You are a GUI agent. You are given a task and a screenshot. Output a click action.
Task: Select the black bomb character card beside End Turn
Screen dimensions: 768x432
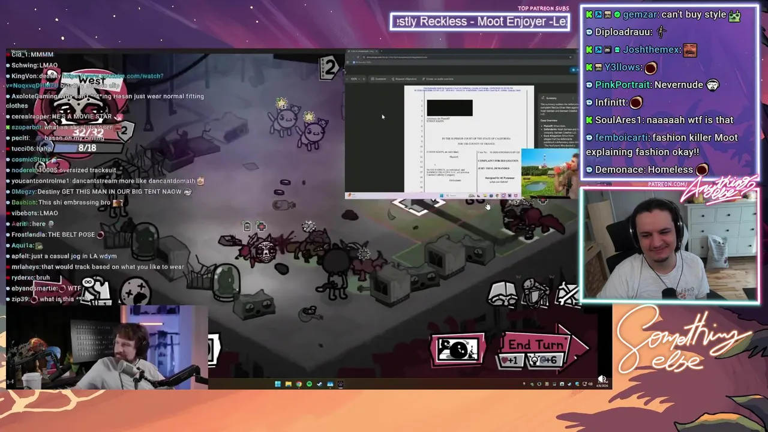click(458, 350)
